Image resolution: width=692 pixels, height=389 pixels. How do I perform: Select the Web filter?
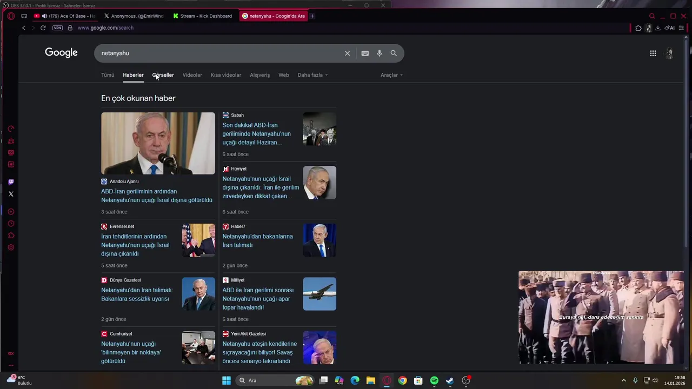coord(283,75)
